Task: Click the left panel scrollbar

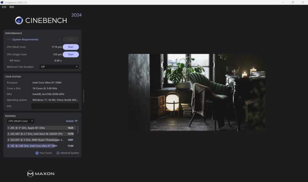Action: point(83,96)
